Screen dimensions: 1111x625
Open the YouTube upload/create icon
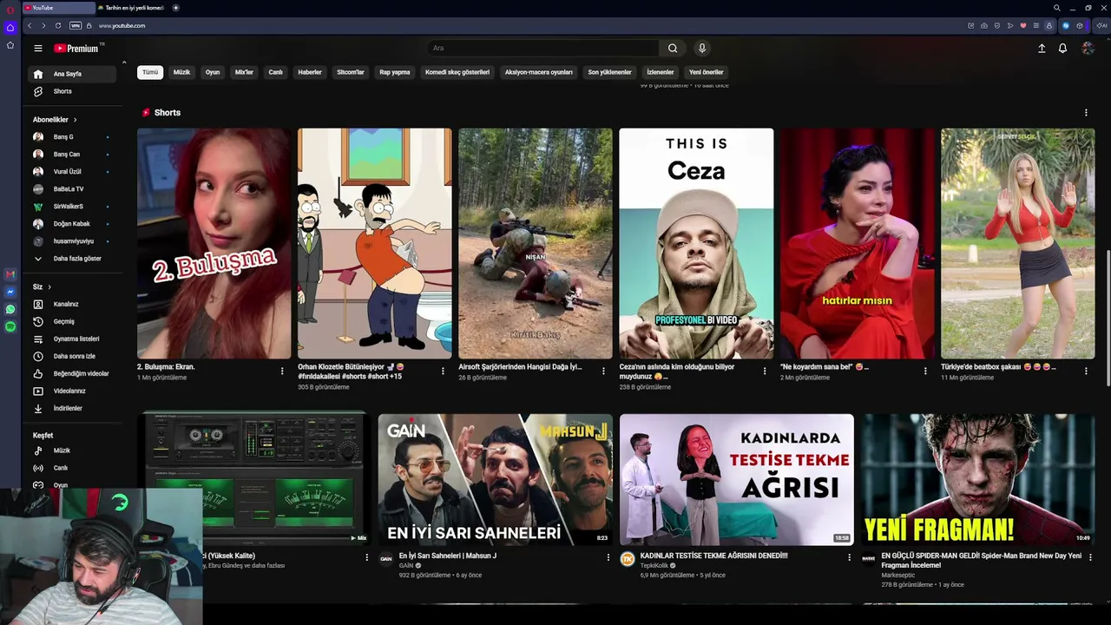pos(1042,49)
